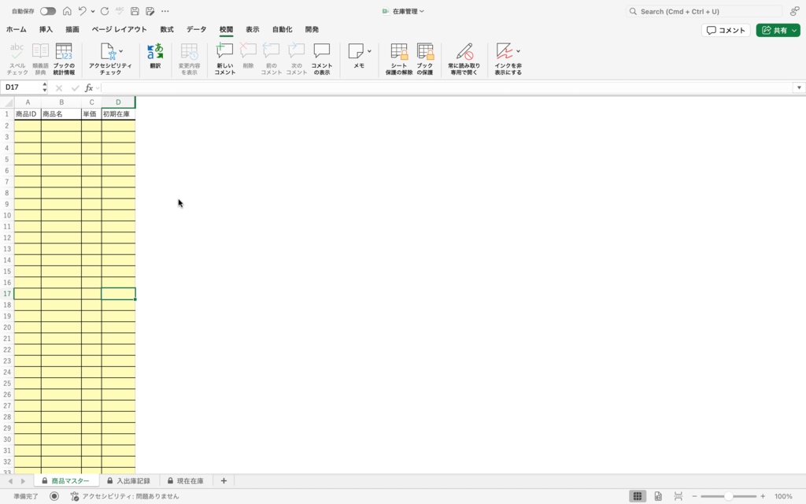This screenshot has width=806, height=504.
Task: Run アクセシビリティ チェック
Action: point(109,58)
